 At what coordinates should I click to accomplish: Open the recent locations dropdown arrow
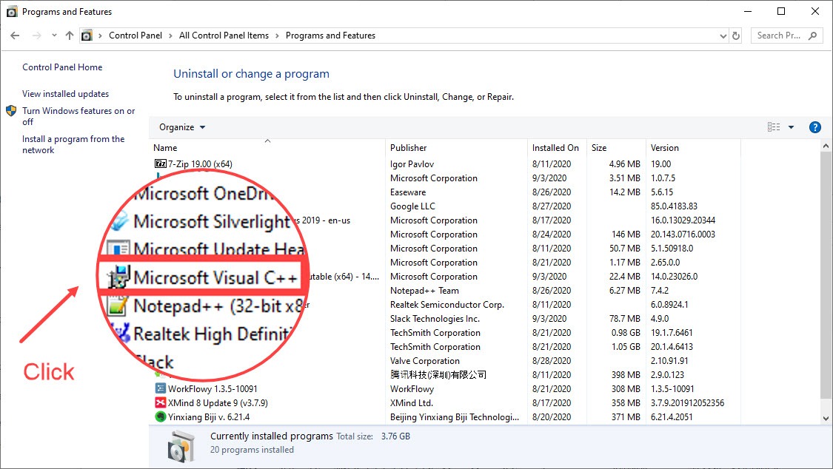[x=54, y=36]
